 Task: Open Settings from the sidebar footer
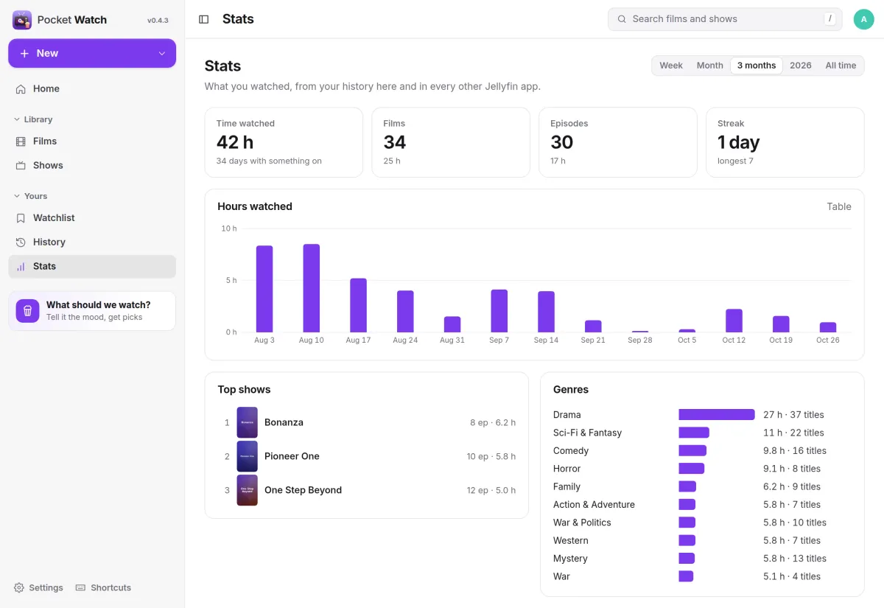tap(38, 587)
